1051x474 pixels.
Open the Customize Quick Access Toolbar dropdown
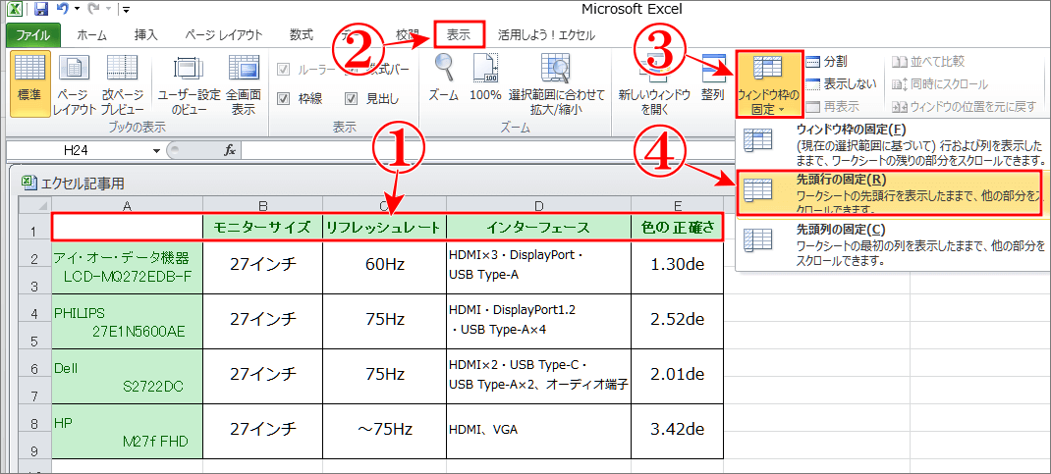tap(126, 10)
